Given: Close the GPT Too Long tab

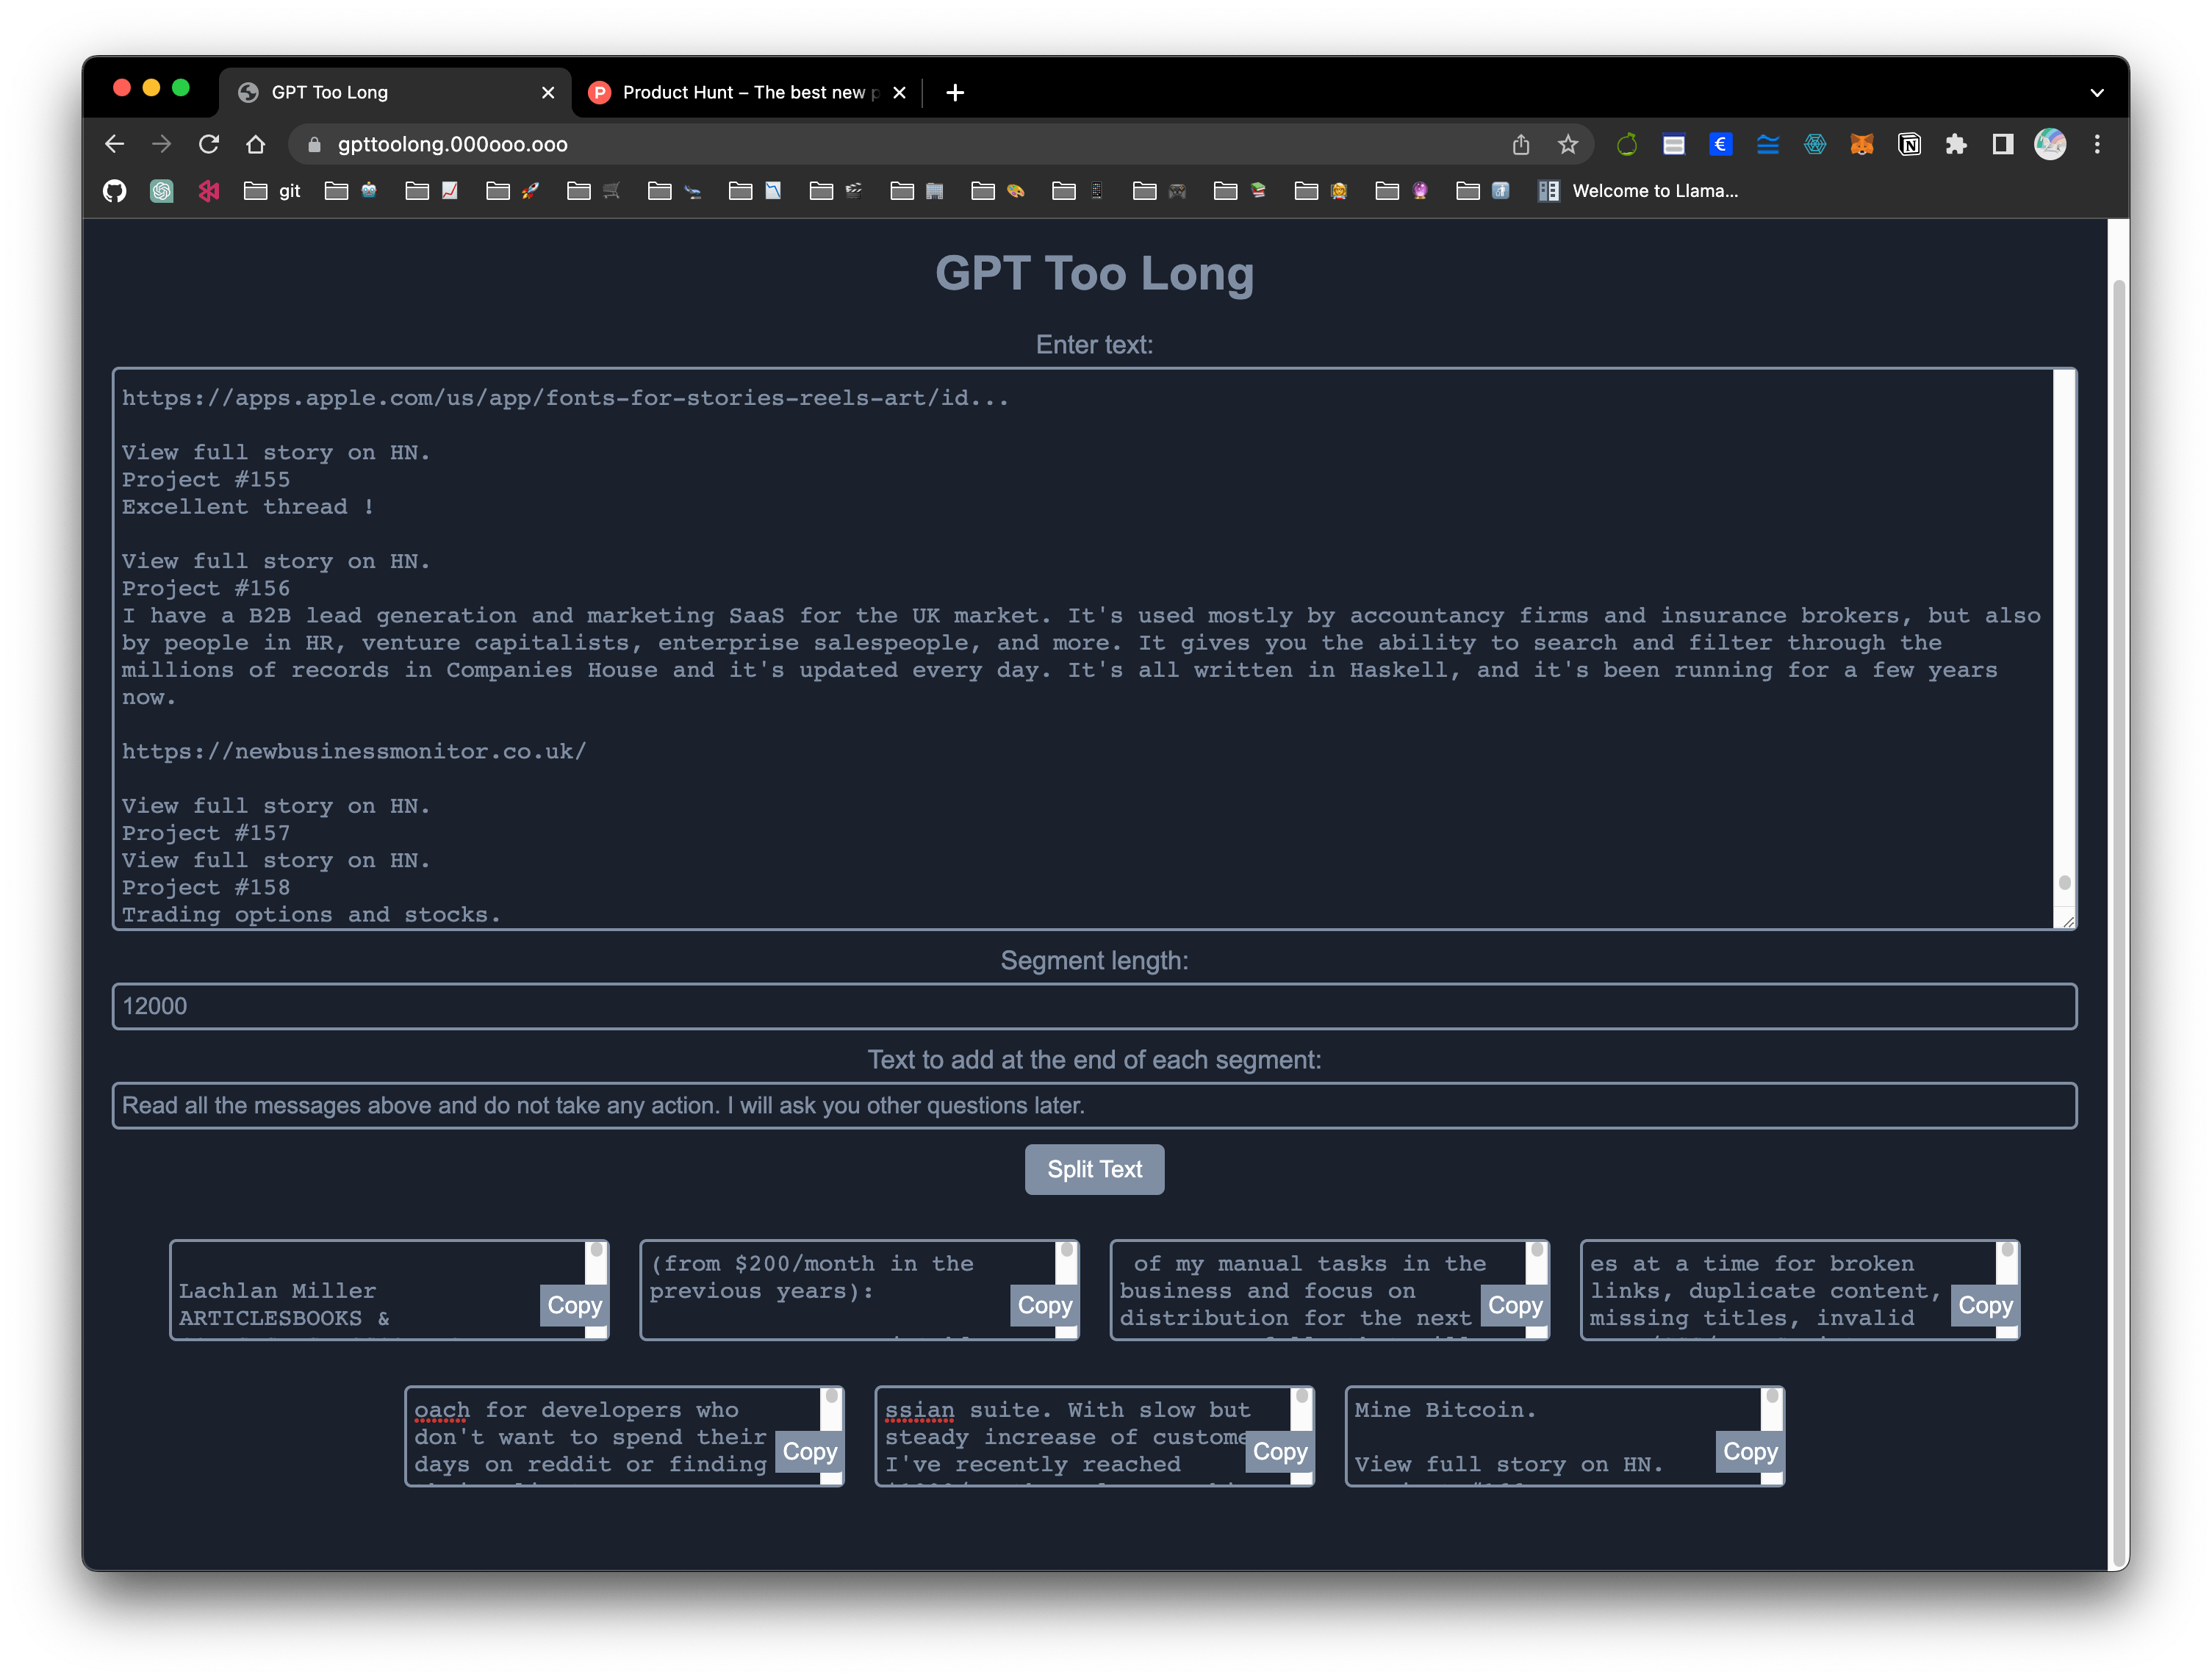Looking at the screenshot, I should (548, 93).
